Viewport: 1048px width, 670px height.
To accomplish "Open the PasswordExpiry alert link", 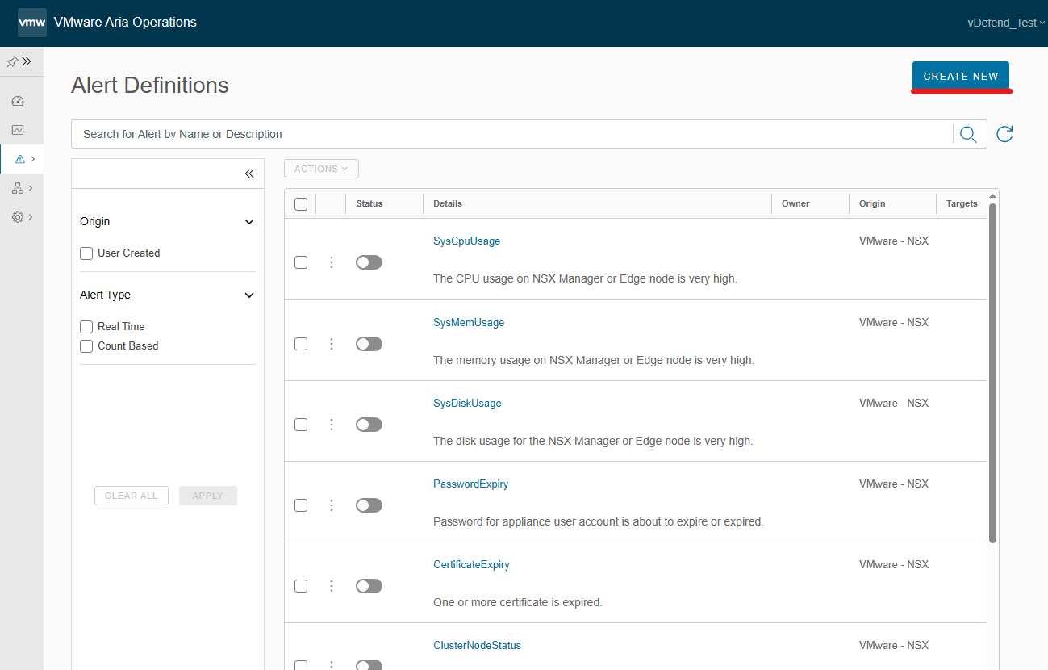I will pyautogui.click(x=471, y=484).
